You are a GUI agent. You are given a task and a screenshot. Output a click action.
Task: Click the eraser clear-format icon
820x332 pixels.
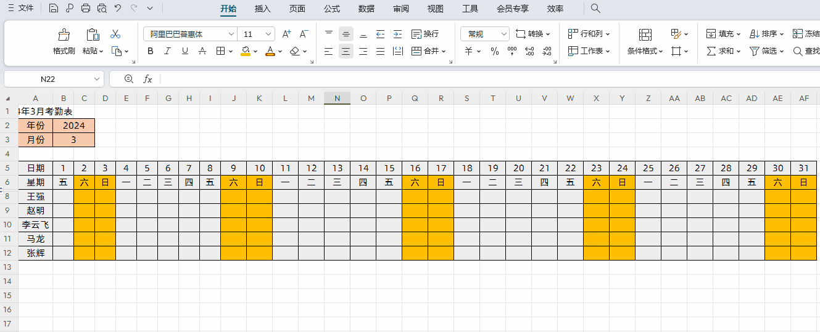(x=295, y=51)
